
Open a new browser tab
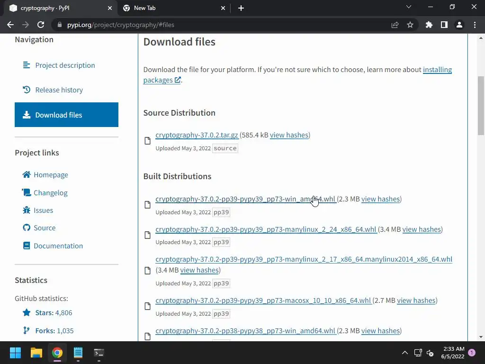pos(241,8)
